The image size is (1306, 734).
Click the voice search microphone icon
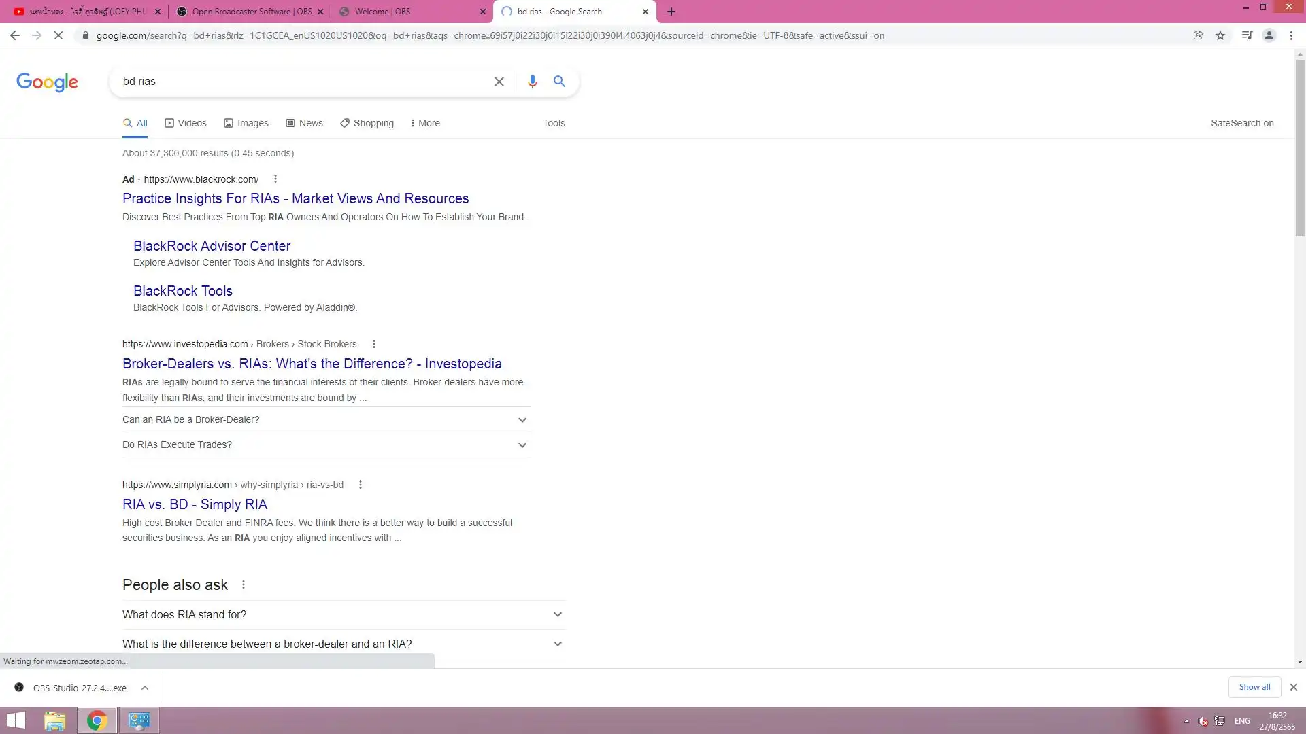click(x=532, y=82)
